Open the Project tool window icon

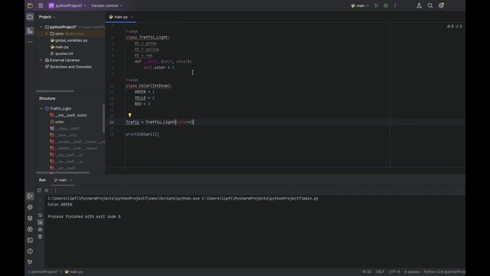point(30,17)
